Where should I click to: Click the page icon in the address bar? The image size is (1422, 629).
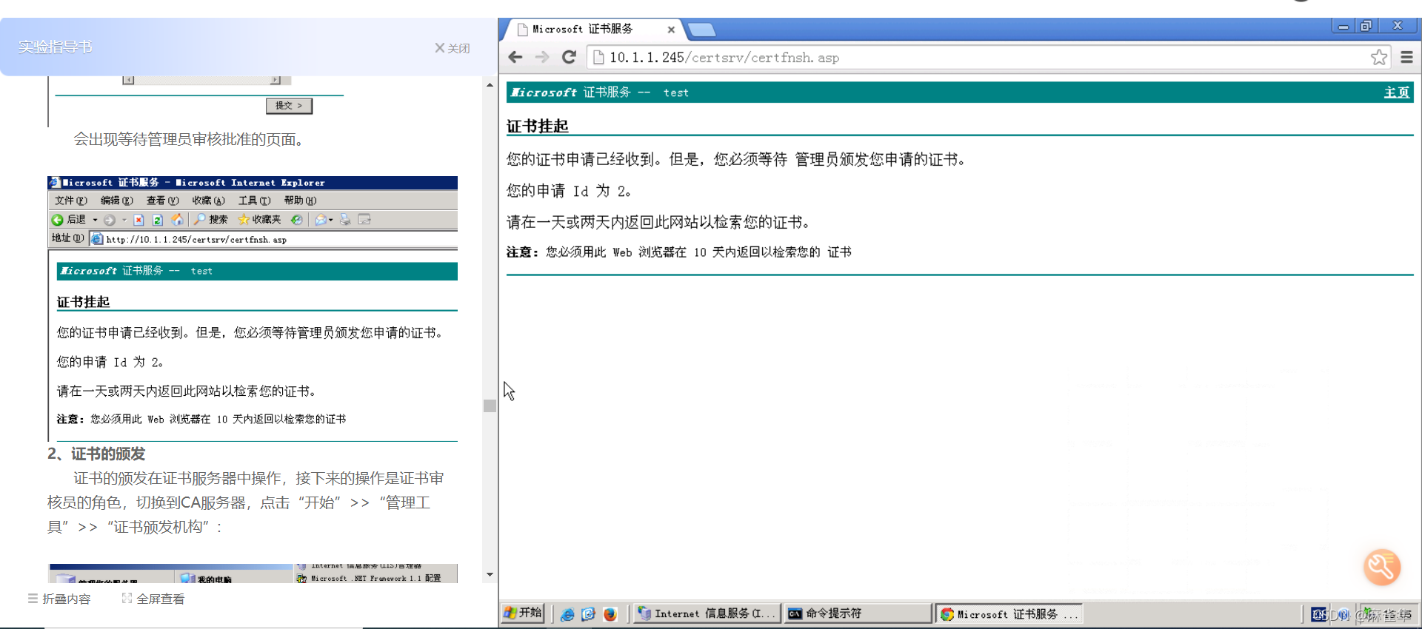pyautogui.click(x=598, y=57)
